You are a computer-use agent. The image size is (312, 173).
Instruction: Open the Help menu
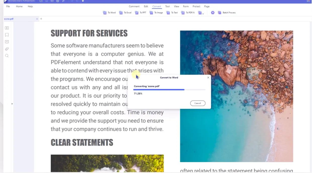(30, 6)
